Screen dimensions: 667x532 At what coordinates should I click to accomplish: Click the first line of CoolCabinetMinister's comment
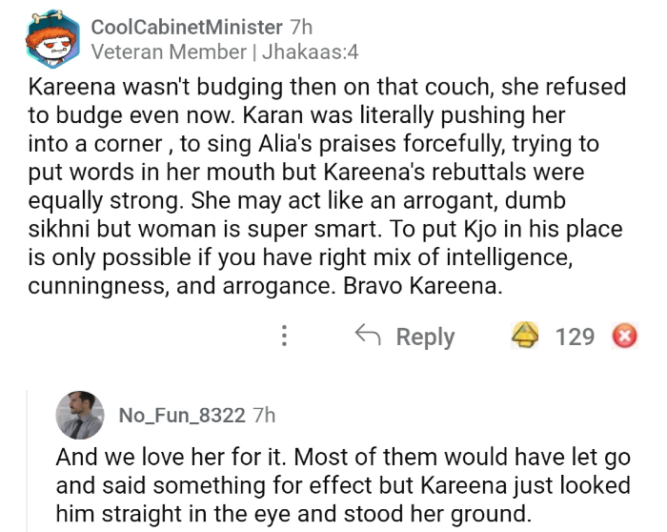pos(328,87)
